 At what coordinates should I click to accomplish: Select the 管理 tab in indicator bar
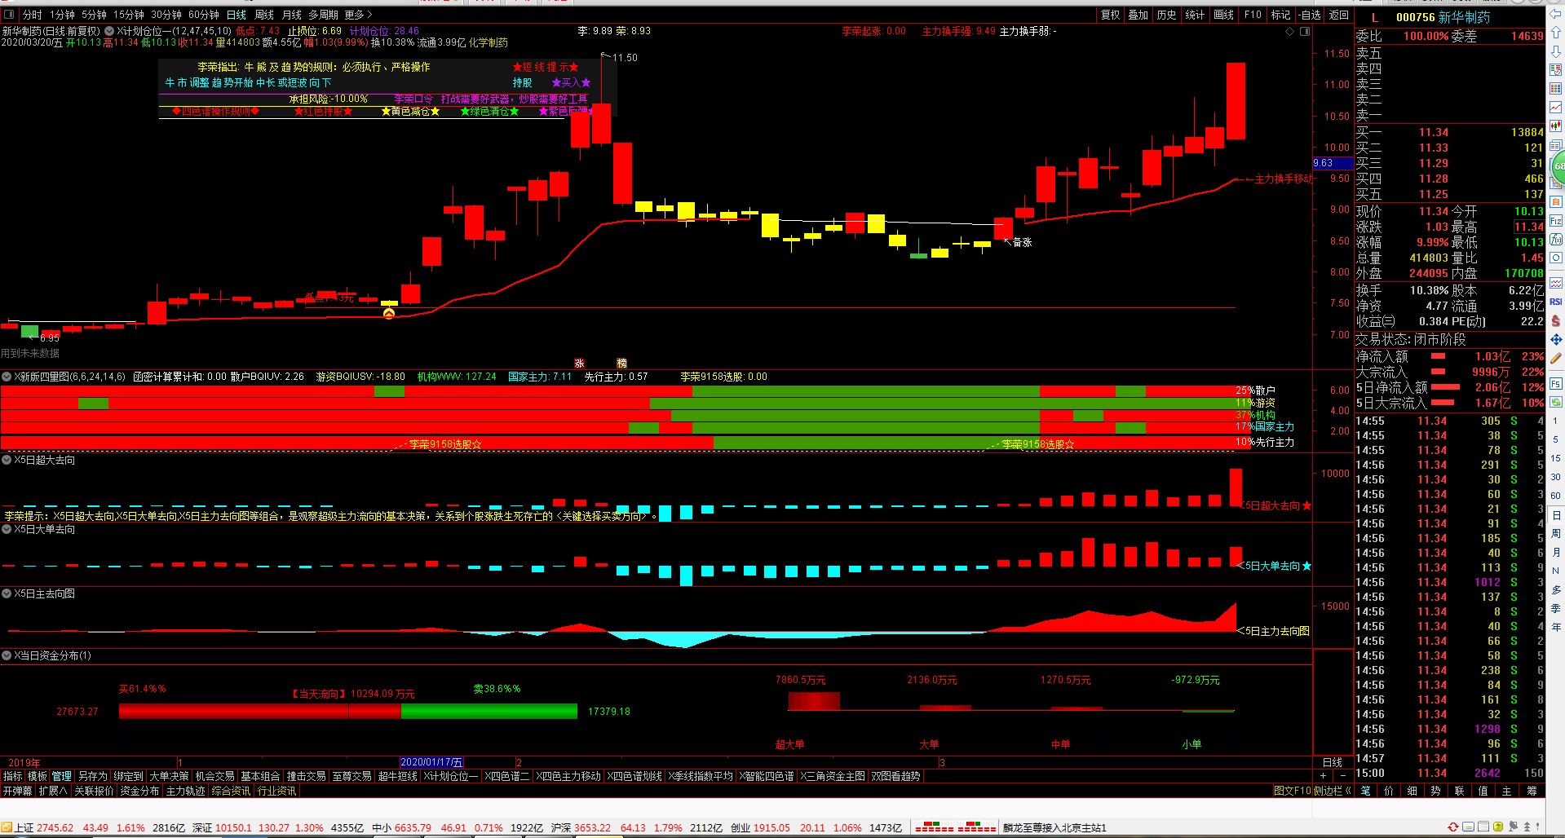pos(62,776)
